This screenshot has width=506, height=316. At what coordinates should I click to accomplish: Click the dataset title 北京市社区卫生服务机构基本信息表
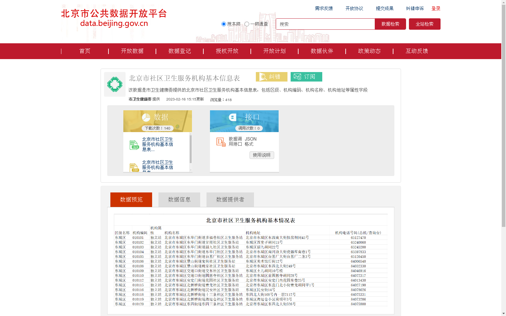(184, 78)
